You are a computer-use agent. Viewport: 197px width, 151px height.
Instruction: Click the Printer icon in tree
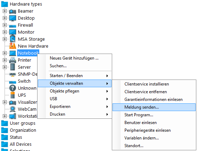point(13,60)
